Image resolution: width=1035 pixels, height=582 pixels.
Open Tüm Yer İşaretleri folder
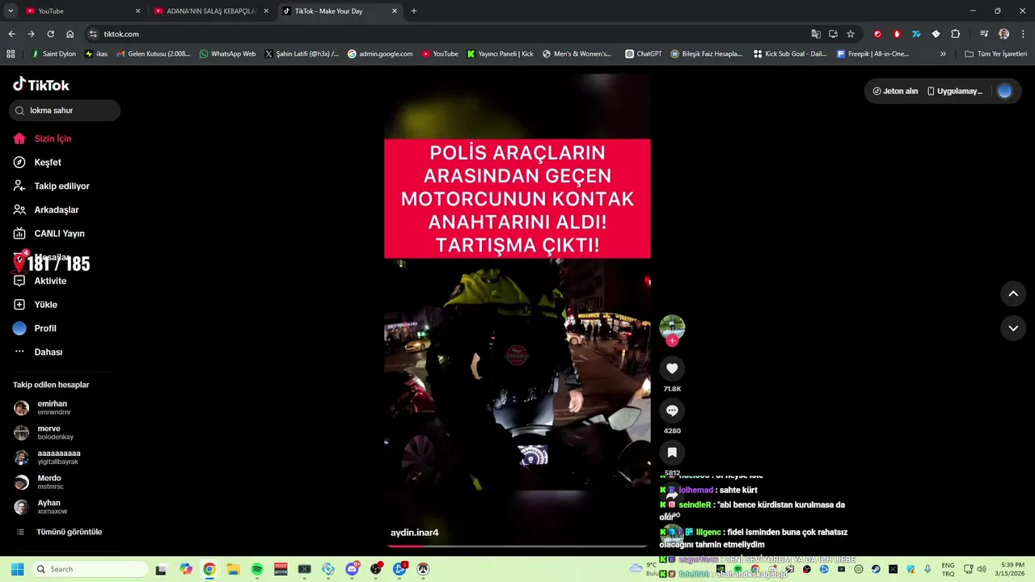(x=996, y=54)
